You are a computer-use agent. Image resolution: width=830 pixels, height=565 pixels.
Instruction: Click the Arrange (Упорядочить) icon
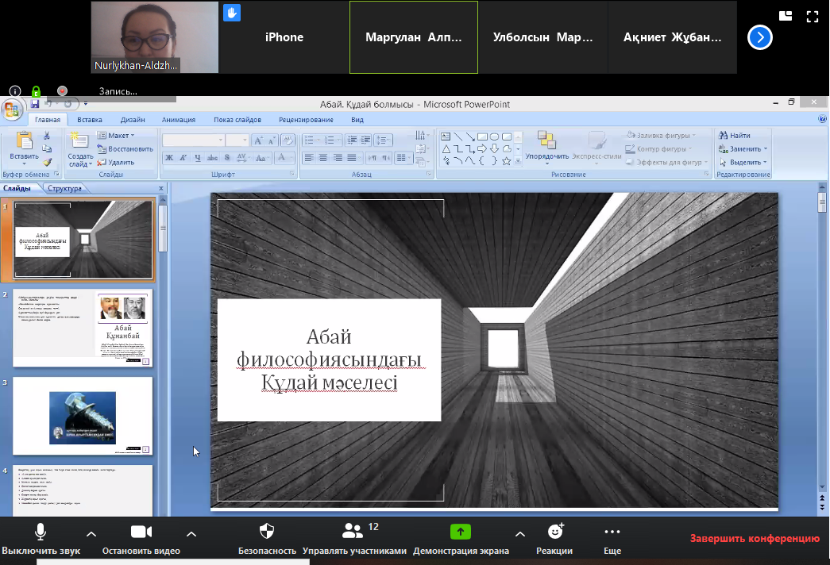(x=546, y=140)
